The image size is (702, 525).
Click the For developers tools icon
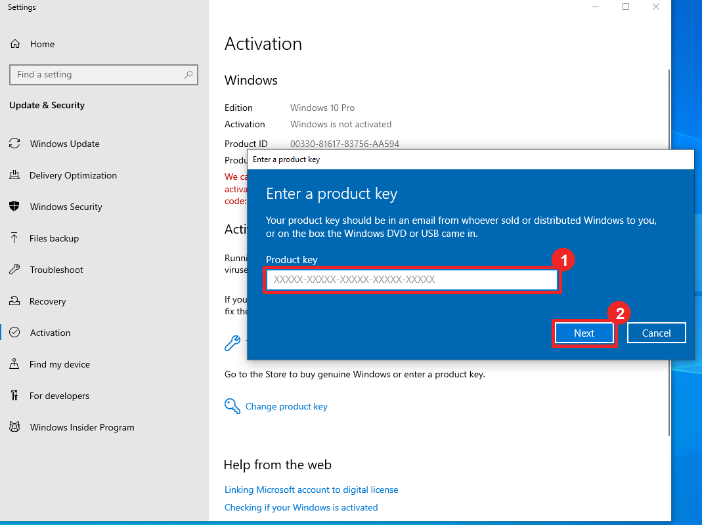pyautogui.click(x=14, y=396)
